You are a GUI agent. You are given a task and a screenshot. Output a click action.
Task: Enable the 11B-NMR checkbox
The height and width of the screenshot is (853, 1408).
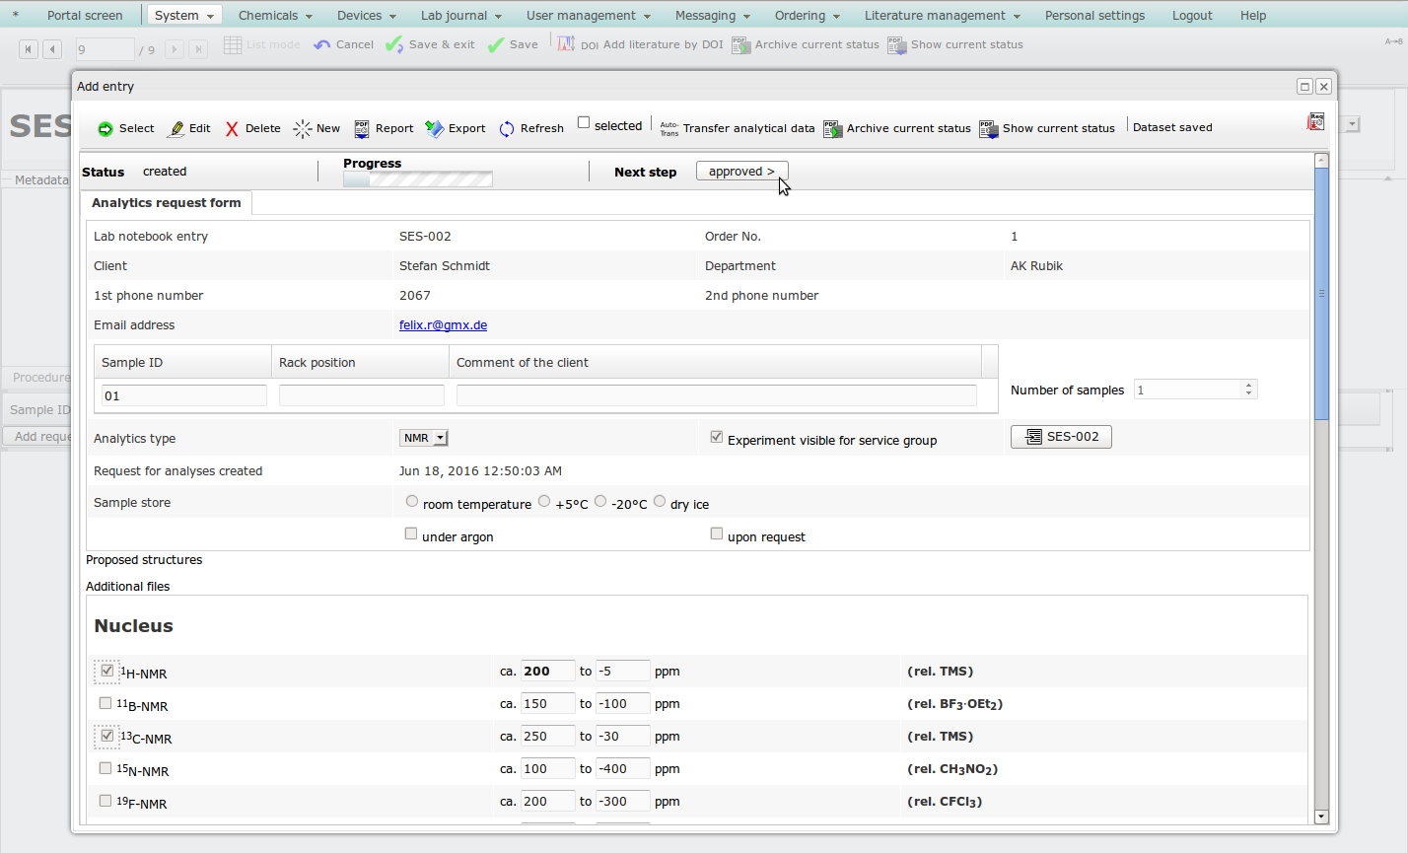pos(106,703)
